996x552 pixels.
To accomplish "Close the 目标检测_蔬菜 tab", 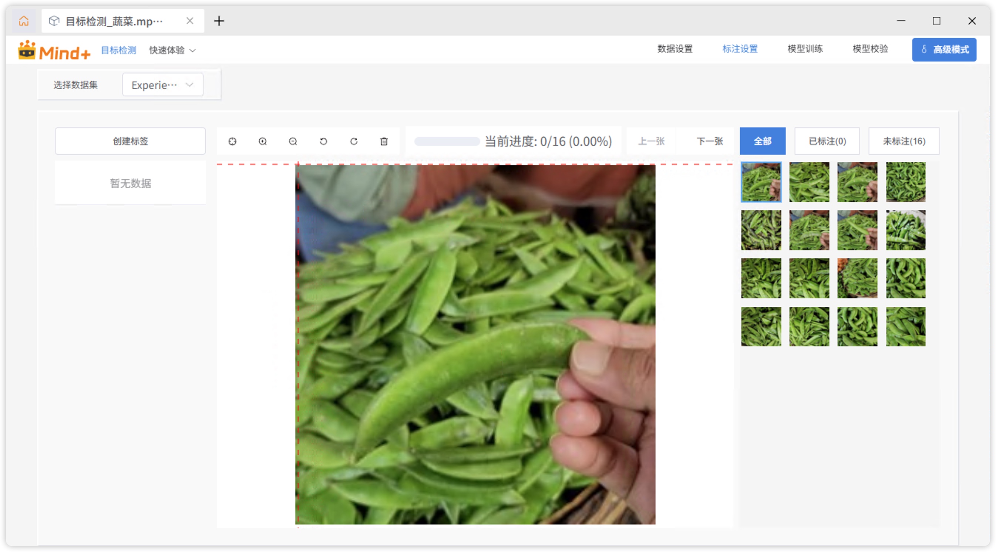I will (x=190, y=21).
